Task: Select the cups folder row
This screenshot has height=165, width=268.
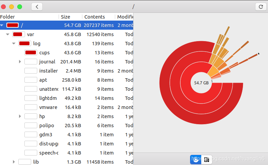Action: [67, 53]
